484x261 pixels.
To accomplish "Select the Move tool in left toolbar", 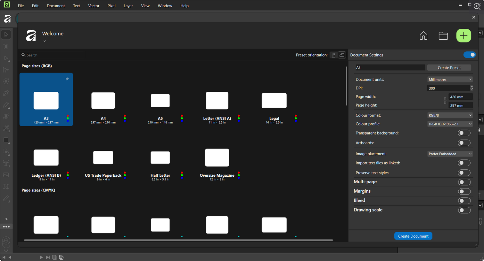I will tap(6, 35).
